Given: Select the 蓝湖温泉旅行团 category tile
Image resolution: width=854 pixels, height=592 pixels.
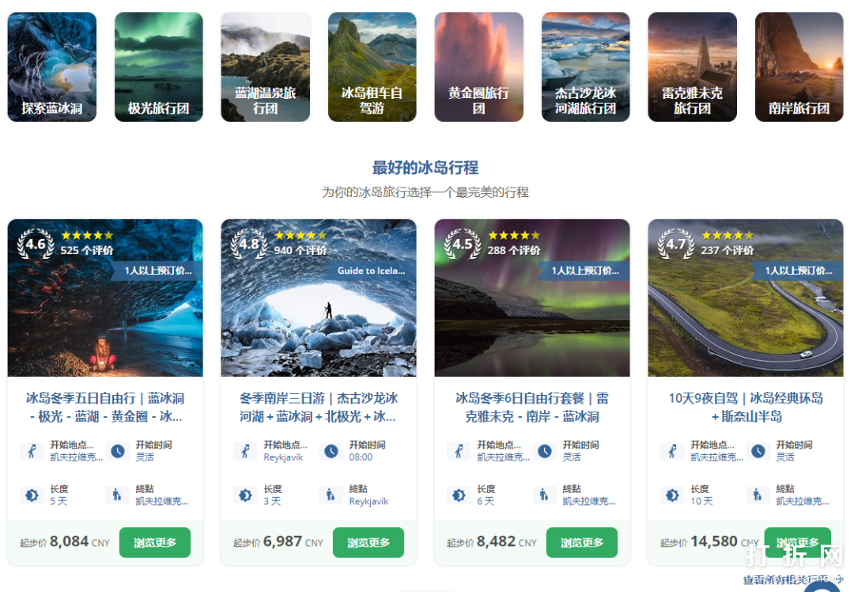Looking at the screenshot, I should 265,66.
